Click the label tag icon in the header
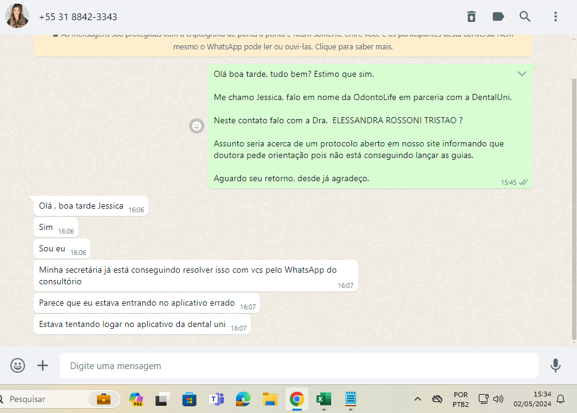Viewport: 577px width, 413px height. (x=498, y=16)
